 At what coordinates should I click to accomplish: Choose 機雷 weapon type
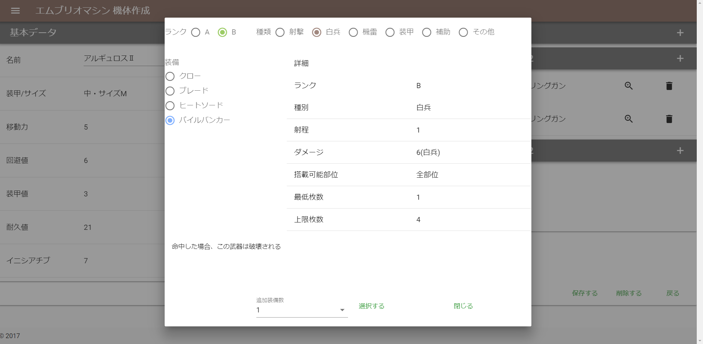point(354,32)
